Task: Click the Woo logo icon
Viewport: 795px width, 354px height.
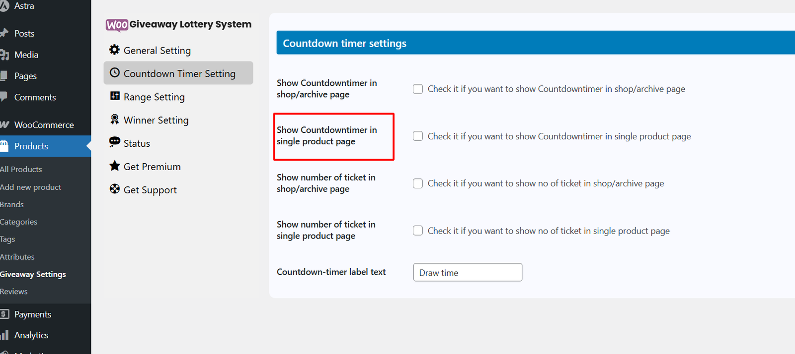Action: pos(117,25)
